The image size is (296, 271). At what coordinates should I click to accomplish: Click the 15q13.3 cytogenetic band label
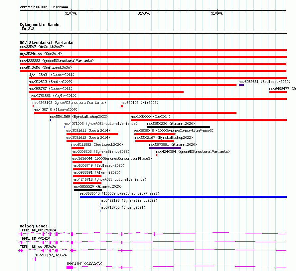[x=27, y=29]
